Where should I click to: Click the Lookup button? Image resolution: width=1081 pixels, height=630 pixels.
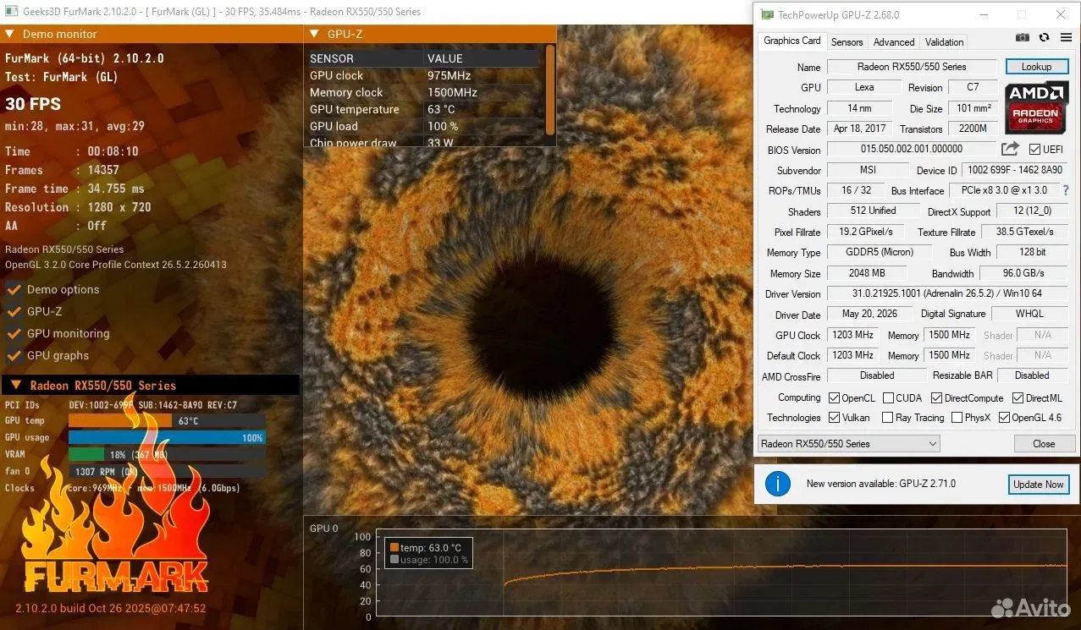pyautogui.click(x=1036, y=67)
